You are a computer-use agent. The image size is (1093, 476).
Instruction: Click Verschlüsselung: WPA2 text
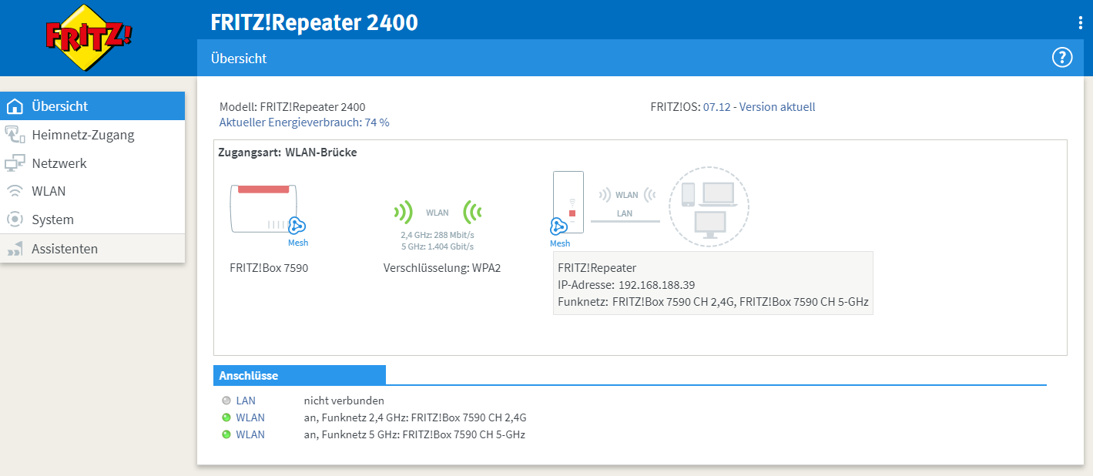coord(442,268)
